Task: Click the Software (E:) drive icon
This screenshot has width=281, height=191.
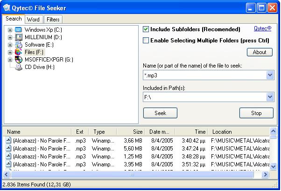Action: coord(19,45)
